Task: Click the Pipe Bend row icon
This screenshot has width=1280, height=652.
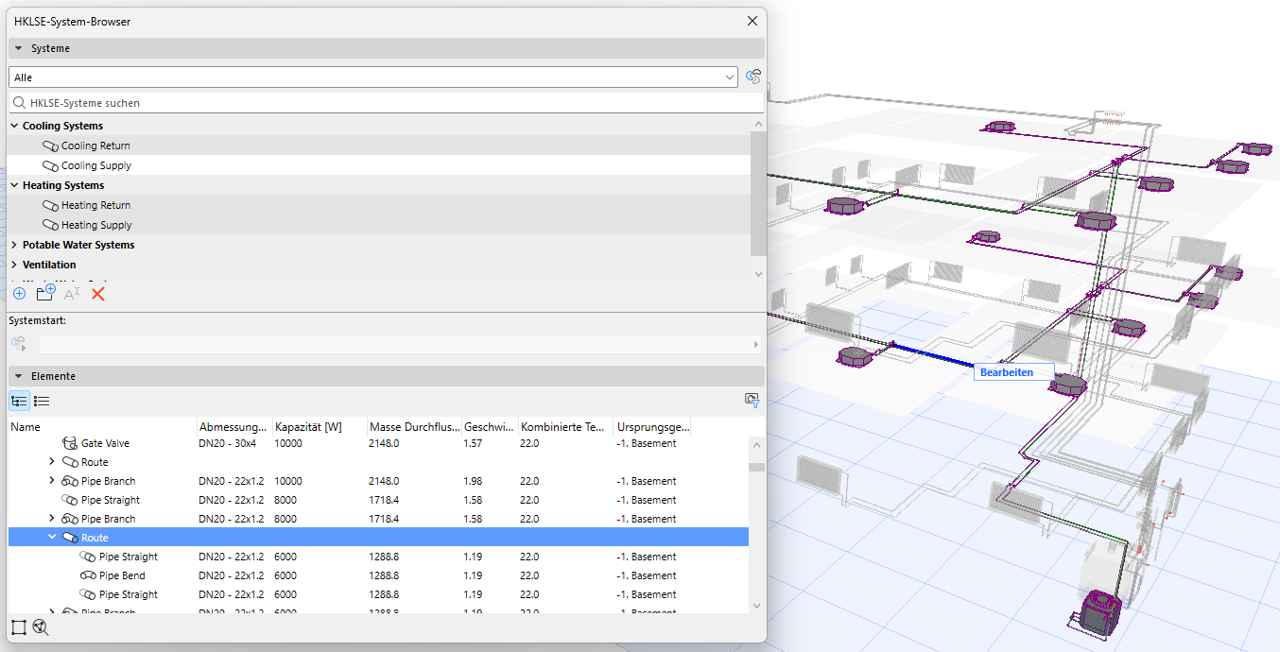Action: click(88, 575)
